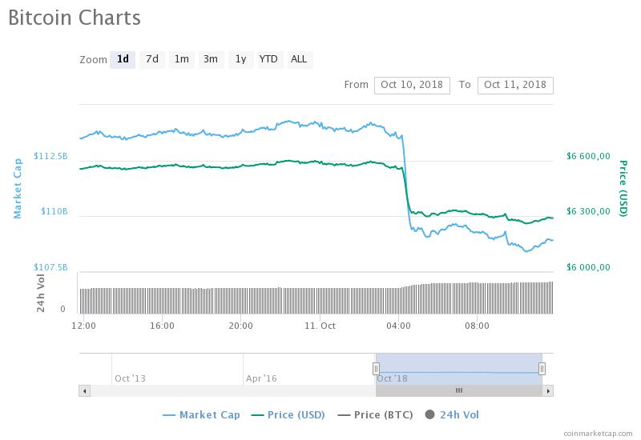Click Oct '13 area in the navigator timeline

130,378
